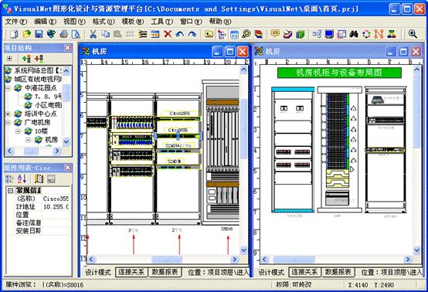Click the (名称) value Cisco355 field
The image size is (428, 292).
point(56,199)
